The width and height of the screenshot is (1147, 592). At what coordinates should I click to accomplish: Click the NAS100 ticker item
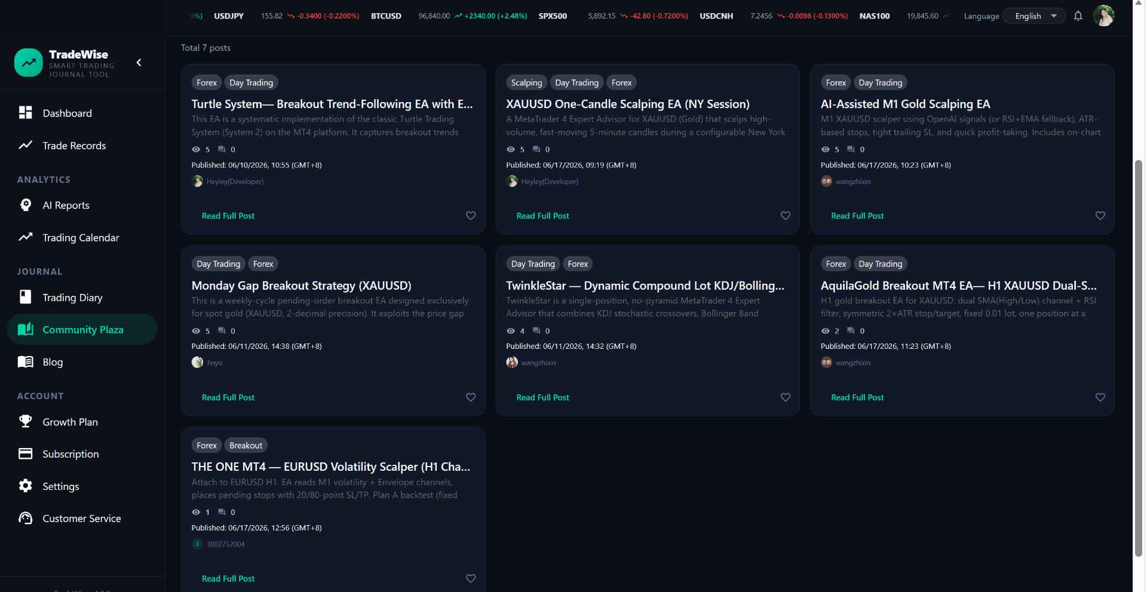(904, 16)
